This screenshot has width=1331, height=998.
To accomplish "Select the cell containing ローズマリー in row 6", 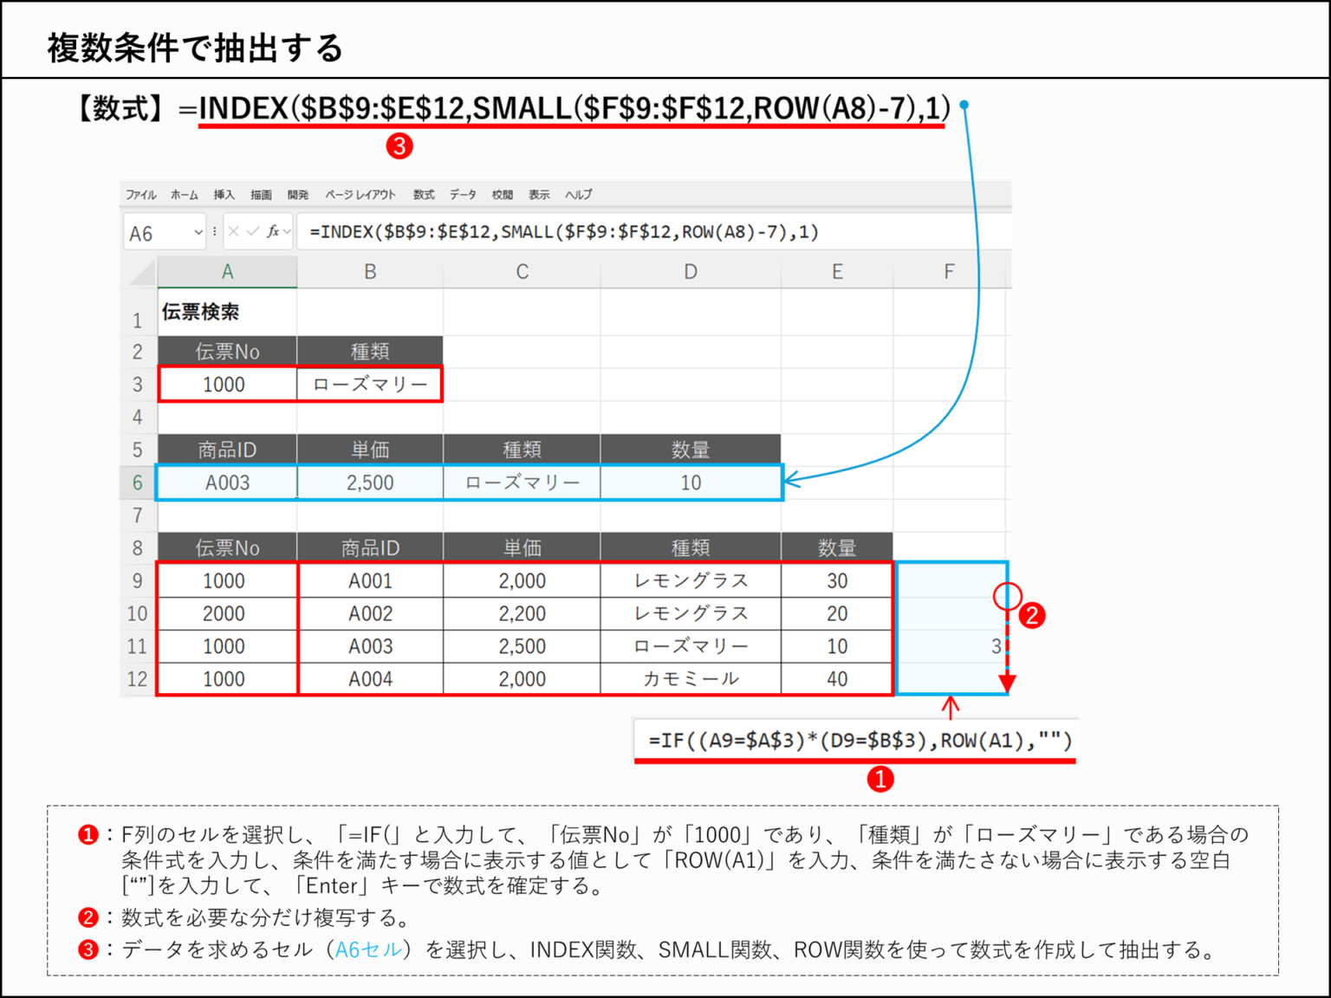I will pos(521,483).
